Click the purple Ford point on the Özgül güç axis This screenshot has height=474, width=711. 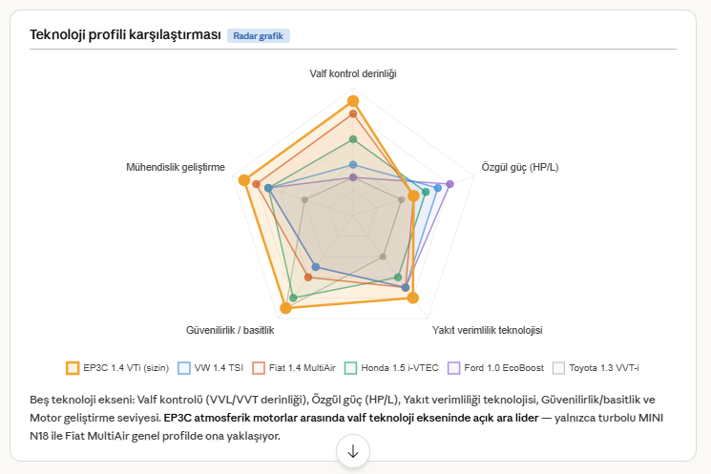(449, 184)
